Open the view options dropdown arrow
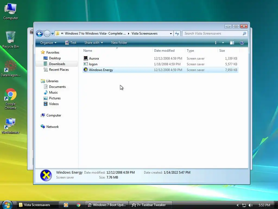The image size is (278, 209). 223,43
